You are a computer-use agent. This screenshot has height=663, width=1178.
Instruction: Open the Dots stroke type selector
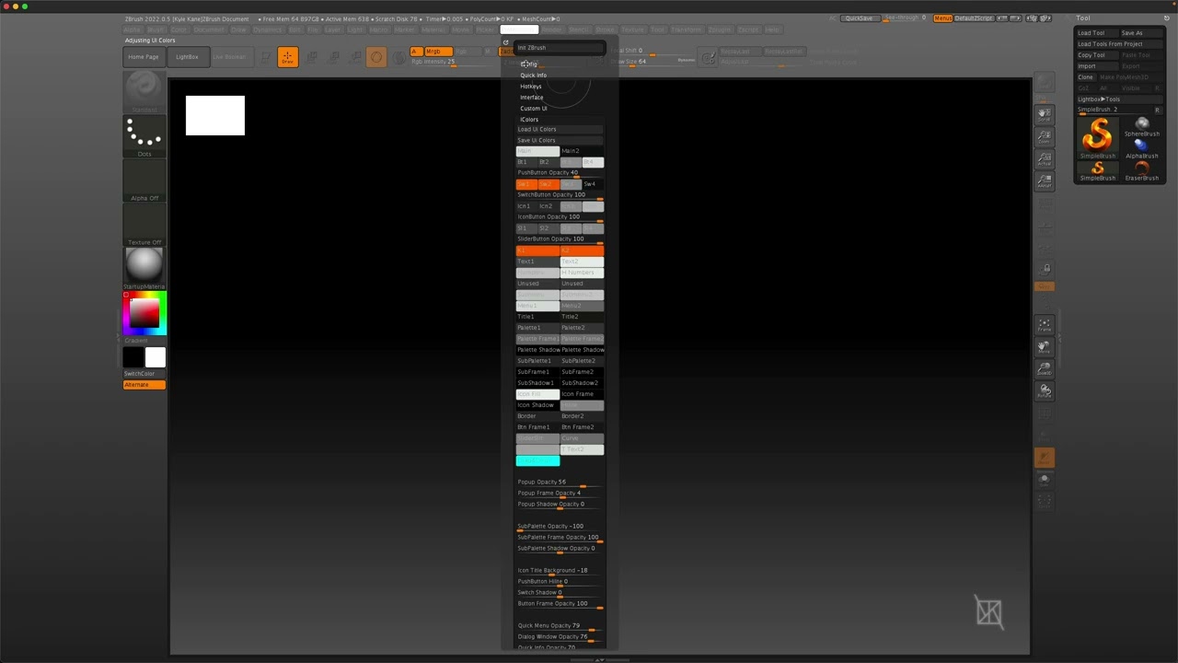tap(144, 136)
